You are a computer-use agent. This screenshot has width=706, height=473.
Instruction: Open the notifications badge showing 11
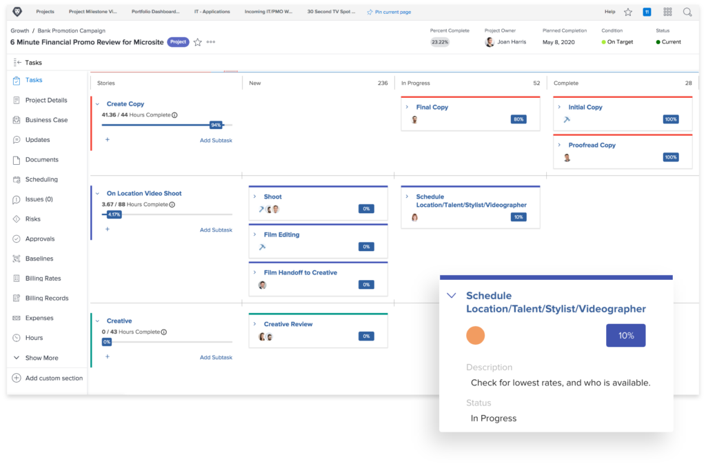[646, 12]
